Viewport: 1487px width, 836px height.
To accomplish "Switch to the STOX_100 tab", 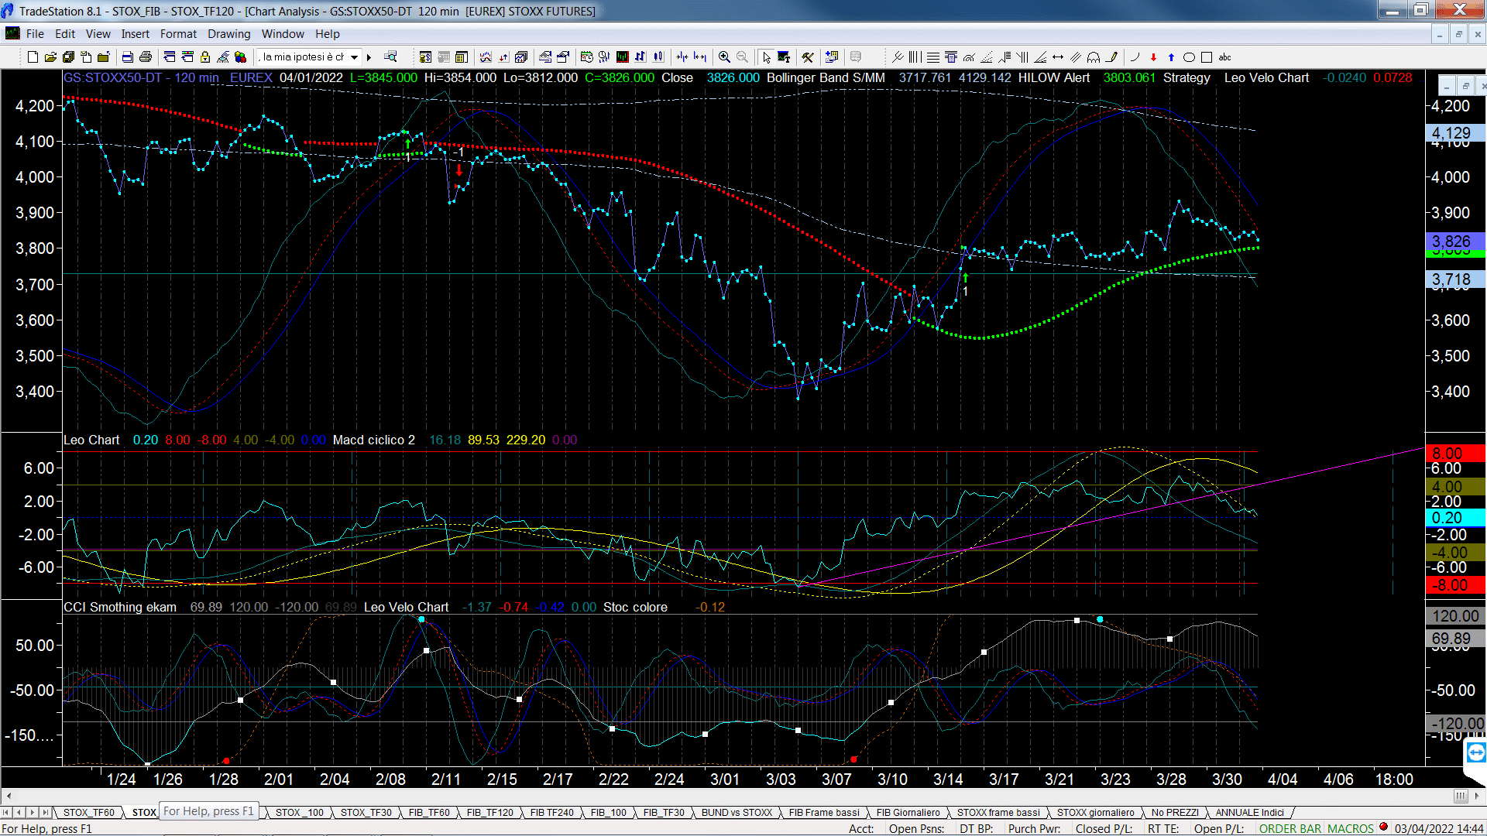I will pyautogui.click(x=300, y=812).
